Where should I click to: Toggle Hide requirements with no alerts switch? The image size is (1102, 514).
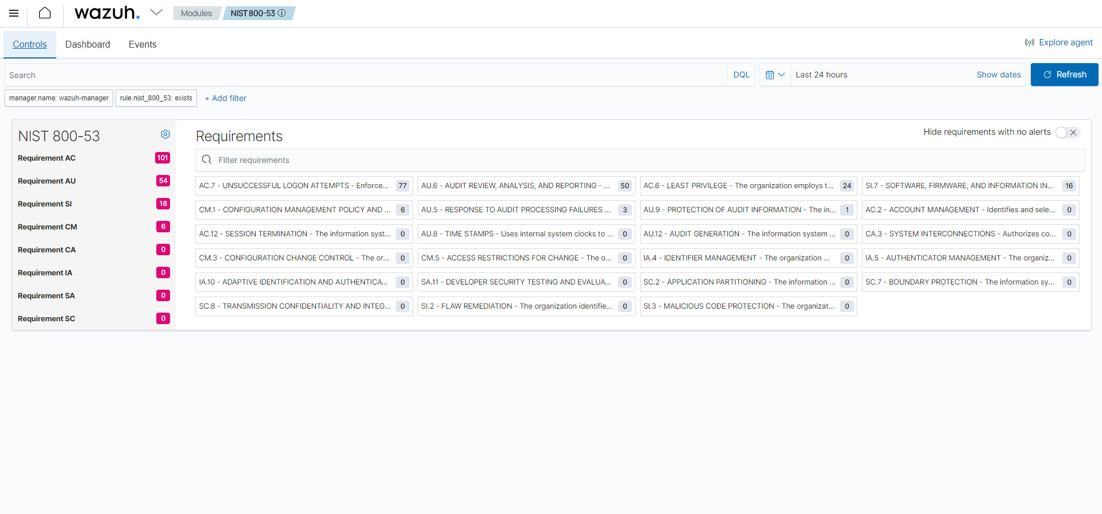coord(1068,133)
